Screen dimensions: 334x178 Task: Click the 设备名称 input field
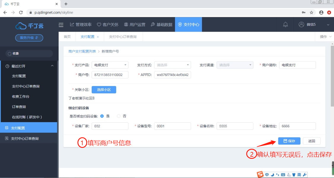(235, 126)
